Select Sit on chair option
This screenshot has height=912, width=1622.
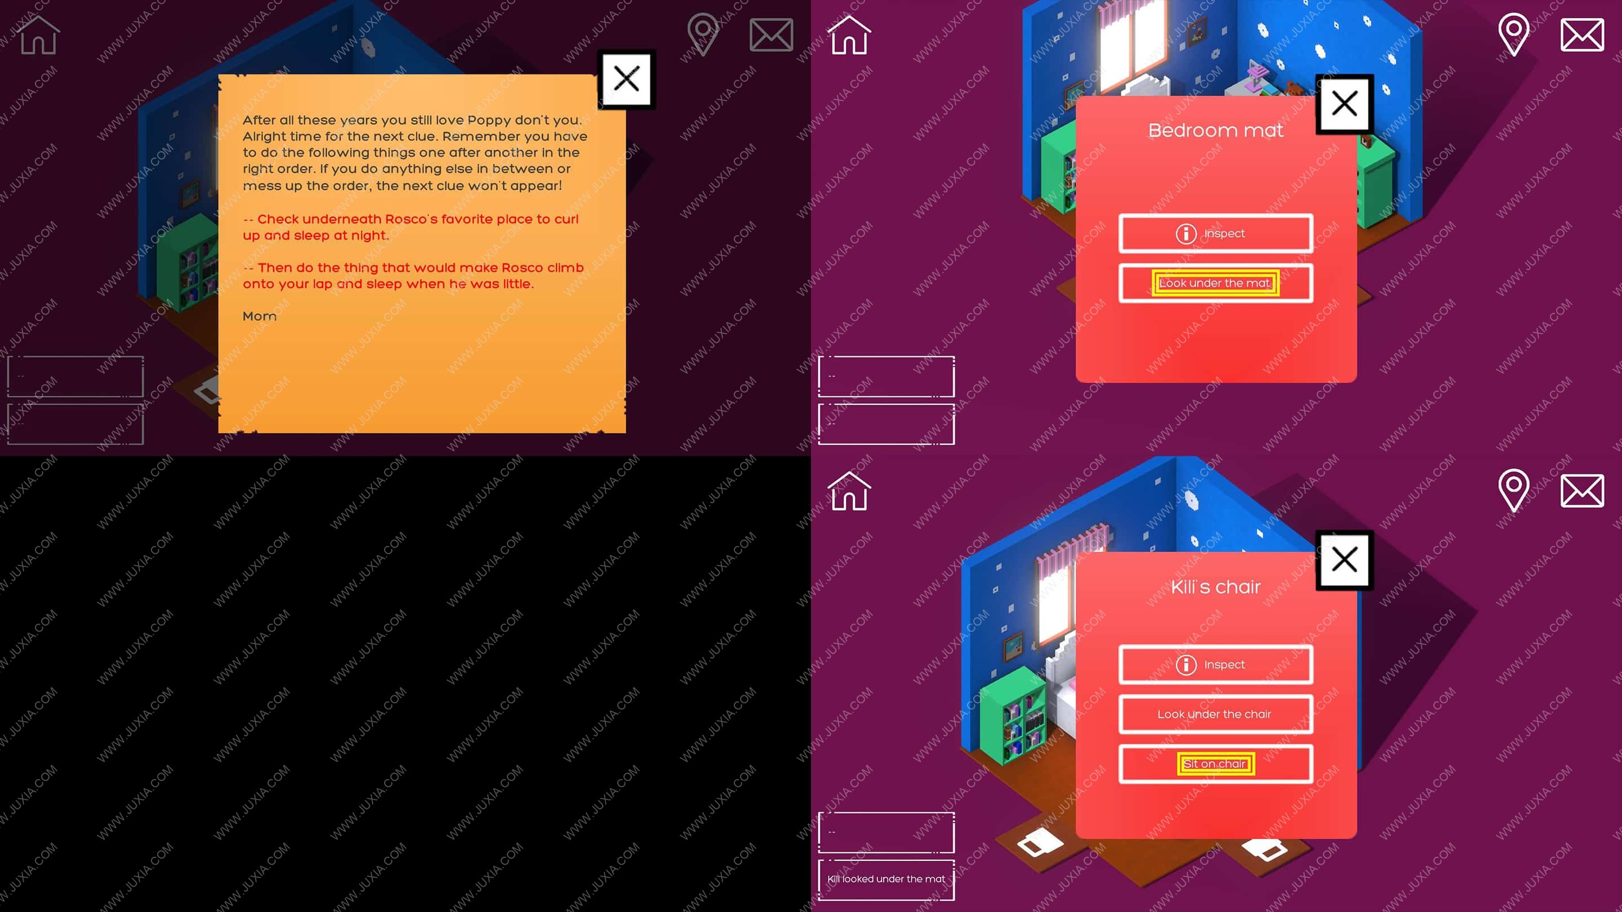[x=1214, y=763]
